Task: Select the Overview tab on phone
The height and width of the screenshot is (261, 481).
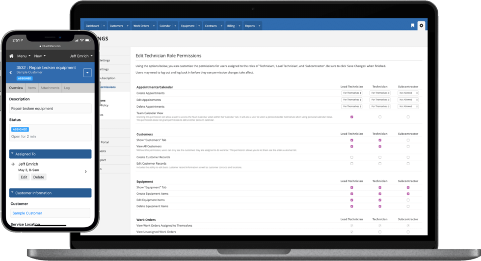Action: click(16, 88)
